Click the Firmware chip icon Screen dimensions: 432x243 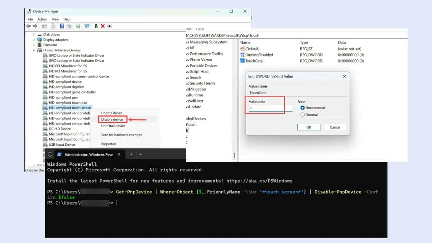click(x=40, y=45)
